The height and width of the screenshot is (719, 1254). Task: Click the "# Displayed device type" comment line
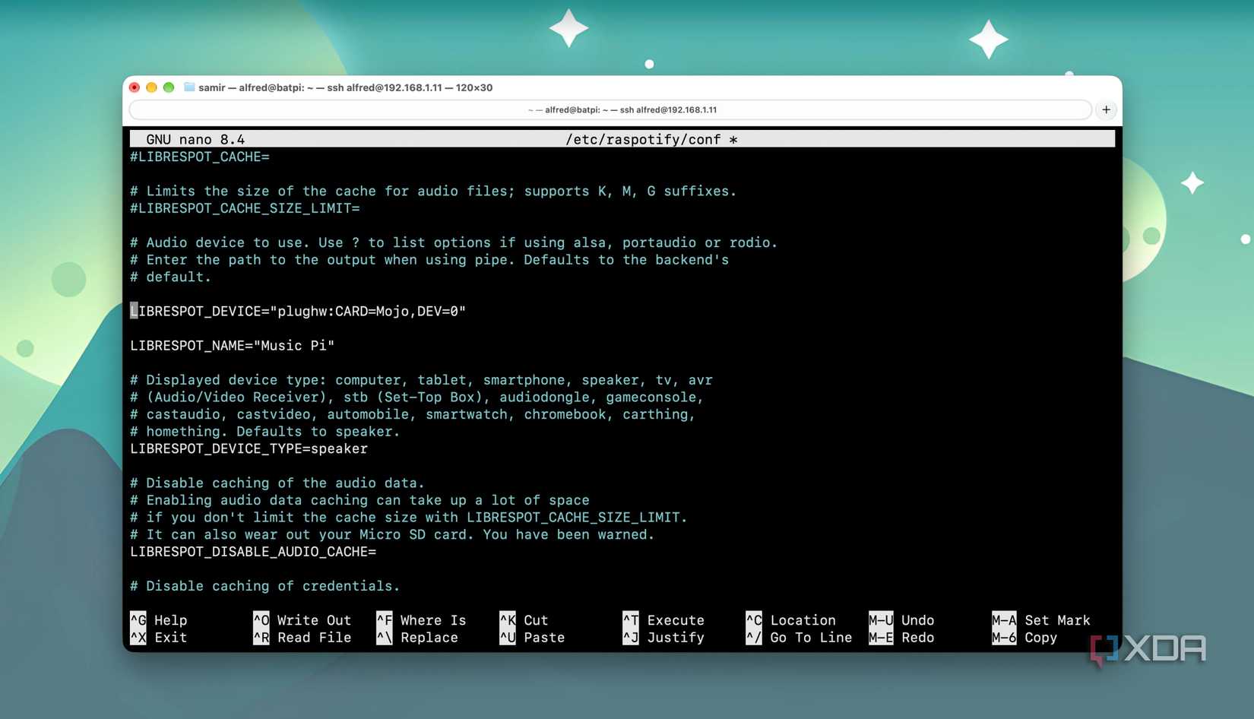point(422,380)
